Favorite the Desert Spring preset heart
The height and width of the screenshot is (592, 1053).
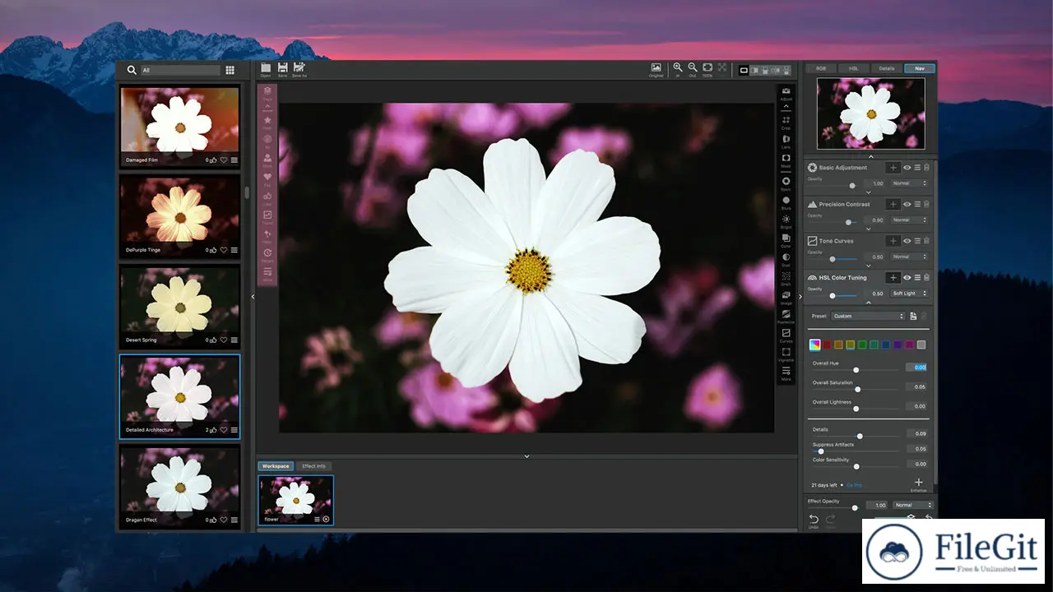(224, 340)
